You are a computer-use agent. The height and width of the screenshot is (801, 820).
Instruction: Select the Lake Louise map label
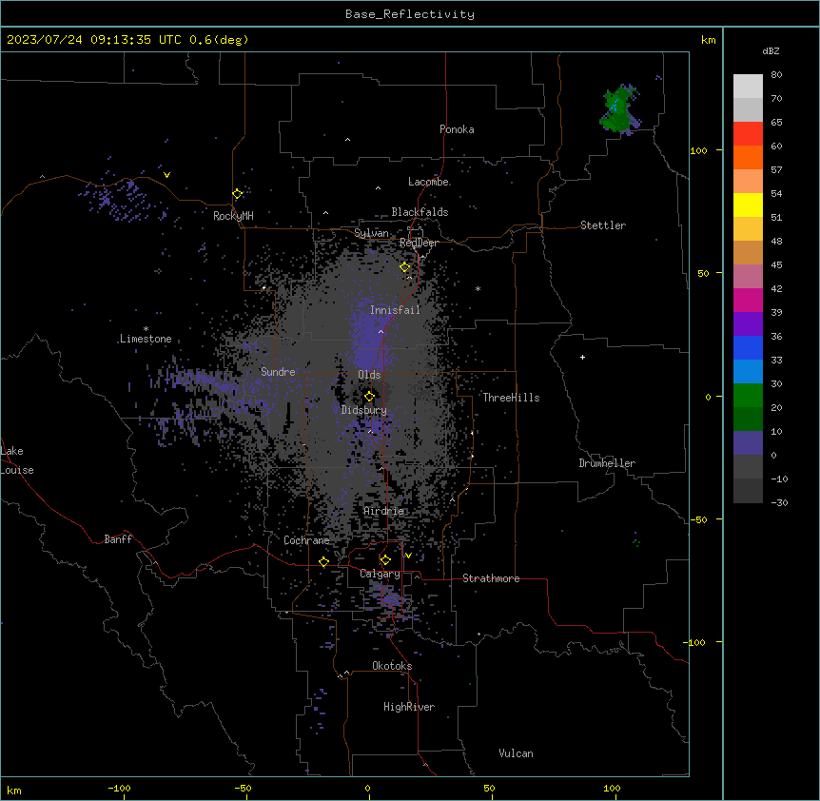(x=17, y=460)
